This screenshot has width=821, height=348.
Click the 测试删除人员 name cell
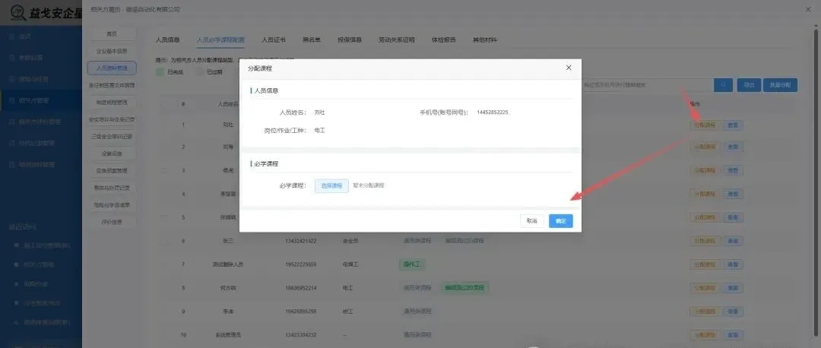click(x=228, y=264)
